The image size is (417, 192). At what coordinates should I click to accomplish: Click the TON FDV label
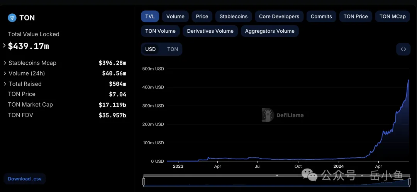point(20,115)
